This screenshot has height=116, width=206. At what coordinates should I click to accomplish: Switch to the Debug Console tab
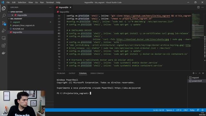(x=97, y=73)
